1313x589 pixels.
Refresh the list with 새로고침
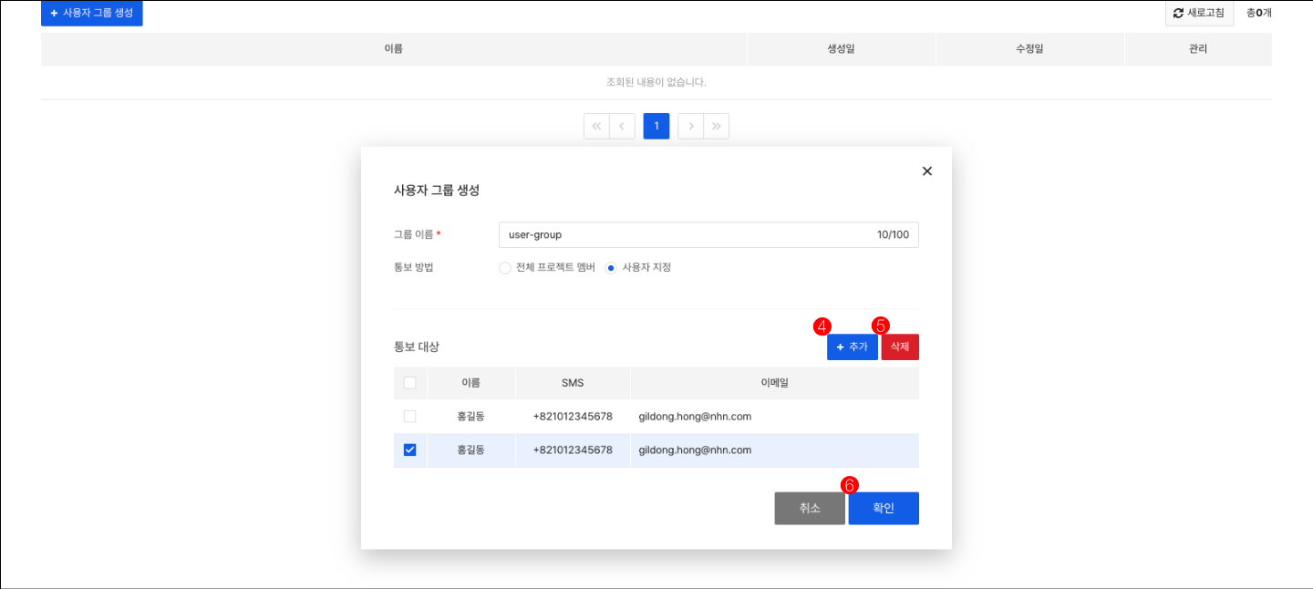pos(1199,13)
